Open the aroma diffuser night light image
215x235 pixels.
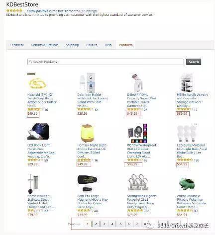(87, 133)
